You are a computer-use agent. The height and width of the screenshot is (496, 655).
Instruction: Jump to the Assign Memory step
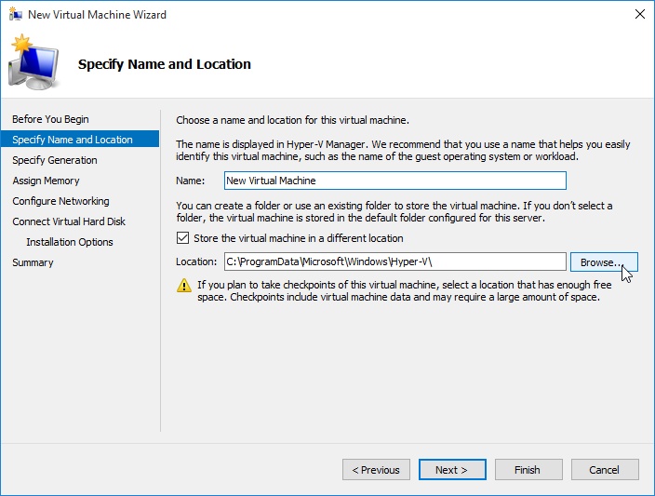46,181
